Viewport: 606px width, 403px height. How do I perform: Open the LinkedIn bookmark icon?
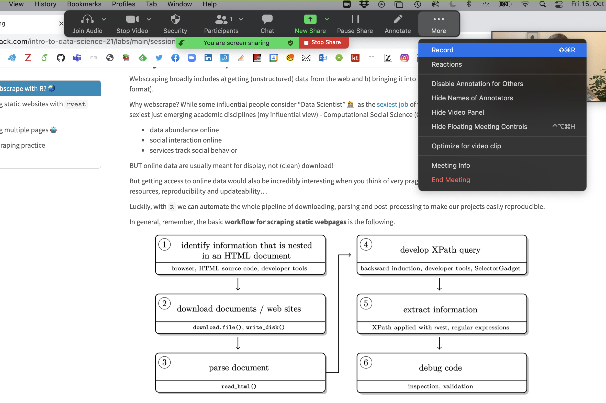coord(208,58)
